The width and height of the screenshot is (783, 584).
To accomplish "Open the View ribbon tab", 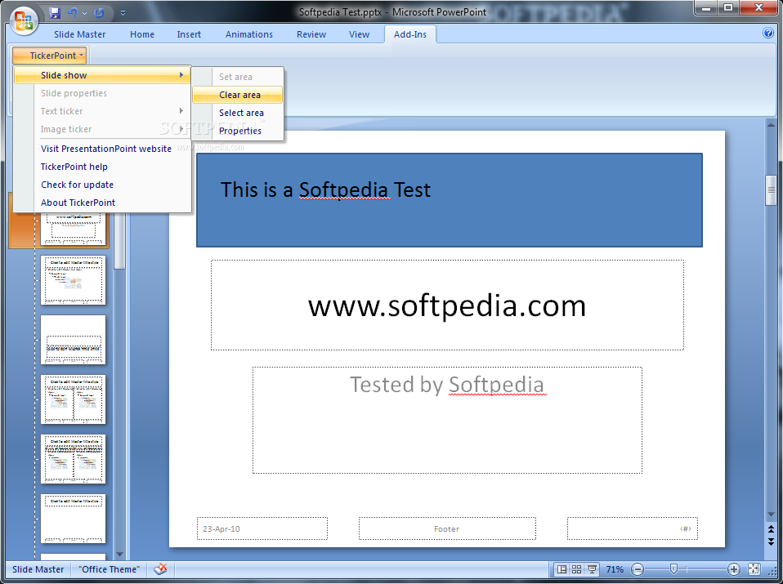I will coord(359,34).
